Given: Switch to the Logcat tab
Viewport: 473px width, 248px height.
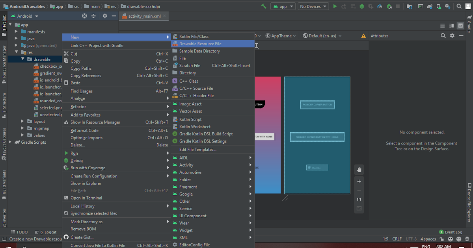Looking at the screenshot, I should pyautogui.click(x=46, y=232).
